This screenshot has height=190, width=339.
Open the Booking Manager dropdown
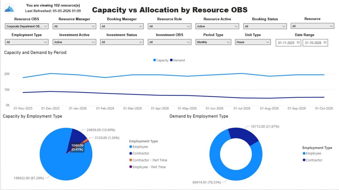coord(122,26)
